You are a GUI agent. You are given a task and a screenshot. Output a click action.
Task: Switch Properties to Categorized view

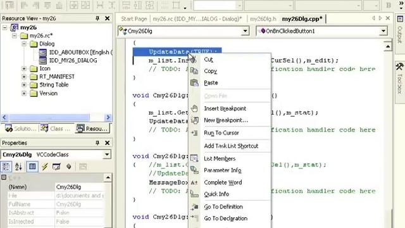pos(6,167)
